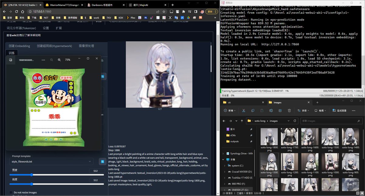This screenshot has height=196, width=365.
Task: Open Explorer address bar history dropdown
Action: [x=288, y=121]
